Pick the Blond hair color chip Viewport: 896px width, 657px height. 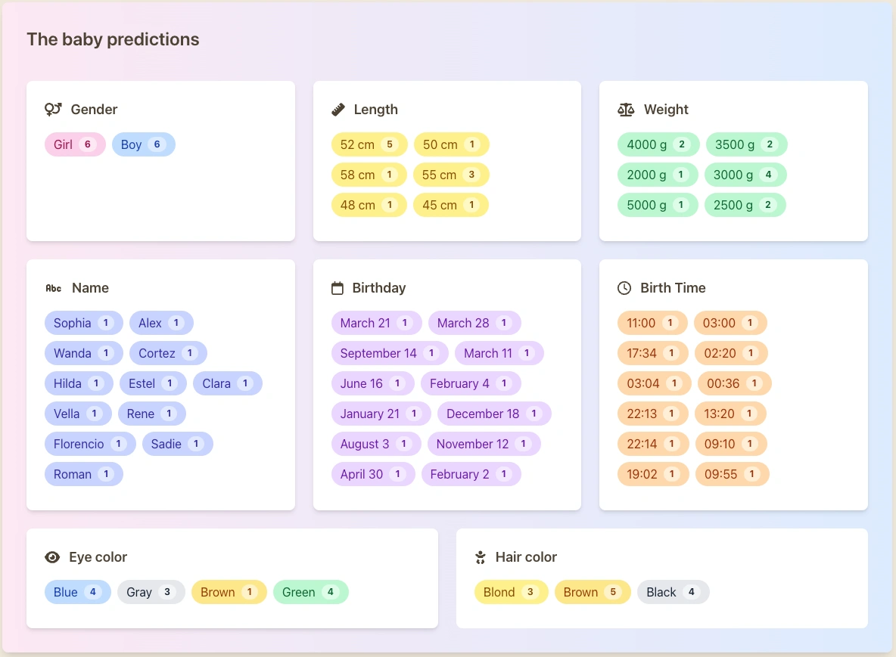[x=511, y=592]
